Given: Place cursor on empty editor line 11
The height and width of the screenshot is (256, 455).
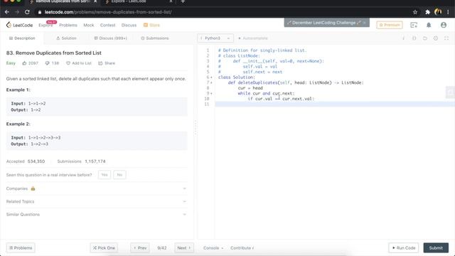Looking at the screenshot, I should [335, 105].
